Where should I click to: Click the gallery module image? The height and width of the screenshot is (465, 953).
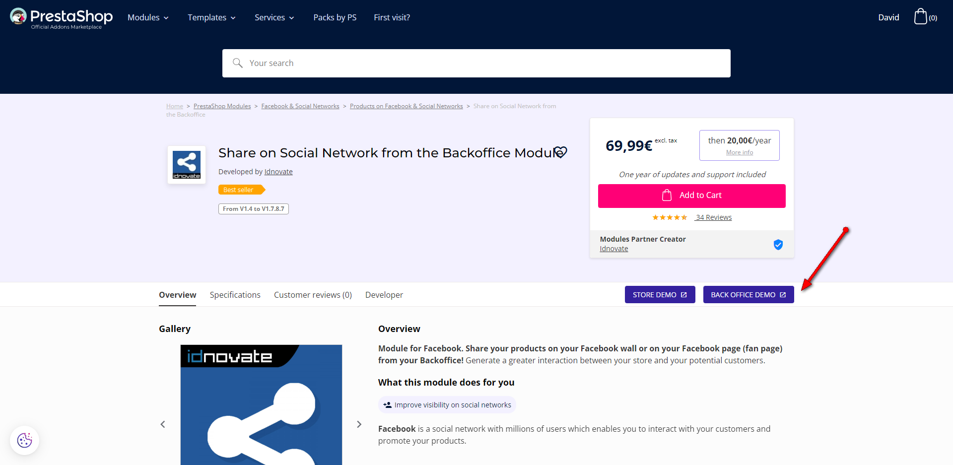(x=261, y=404)
